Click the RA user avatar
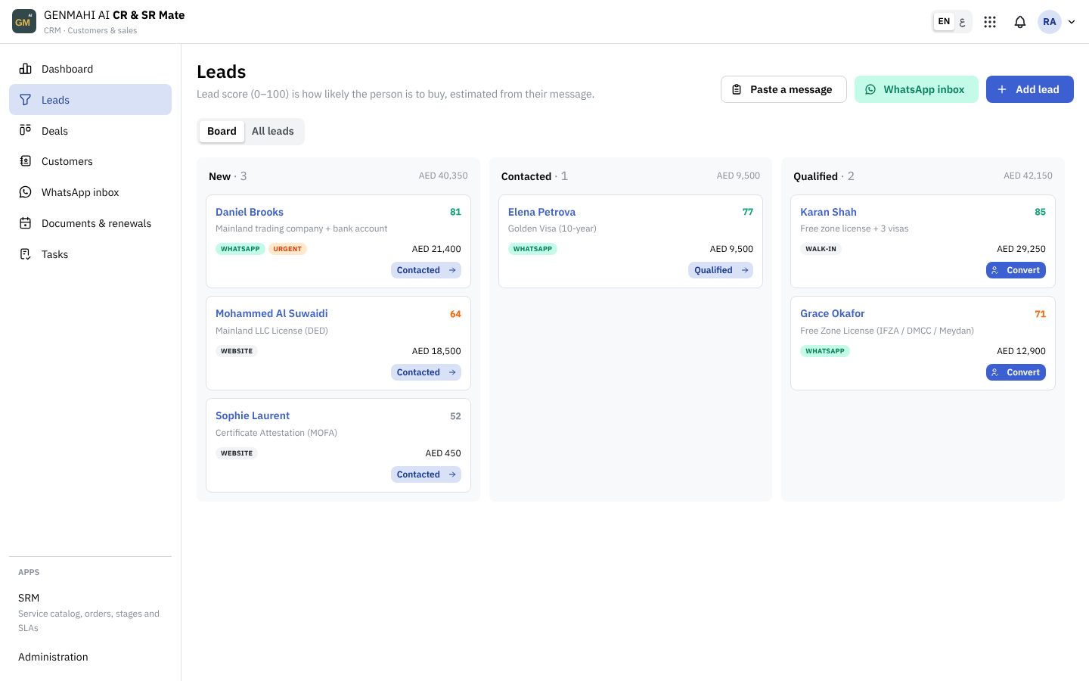This screenshot has height=681, width=1089. (x=1050, y=22)
